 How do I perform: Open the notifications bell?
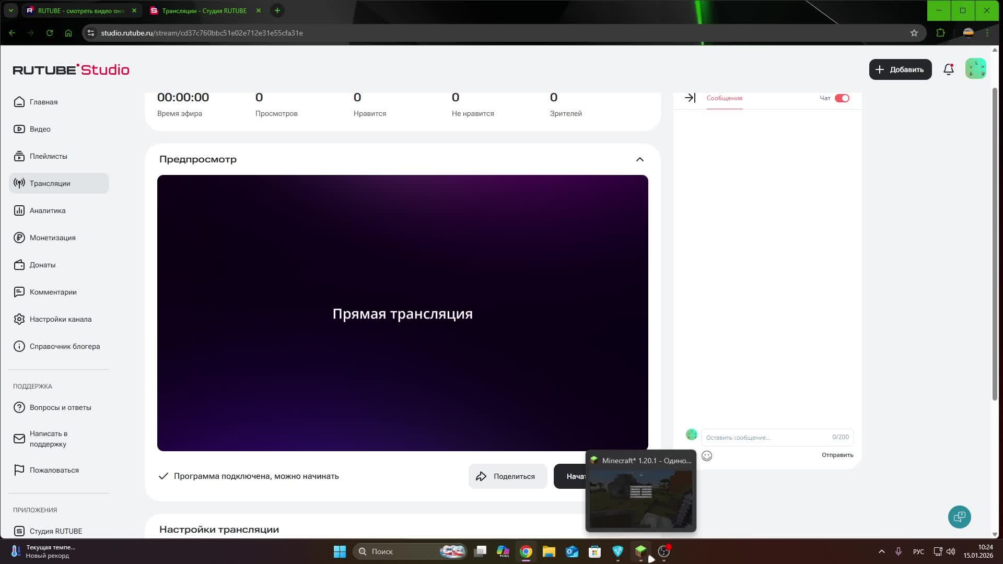click(x=948, y=69)
